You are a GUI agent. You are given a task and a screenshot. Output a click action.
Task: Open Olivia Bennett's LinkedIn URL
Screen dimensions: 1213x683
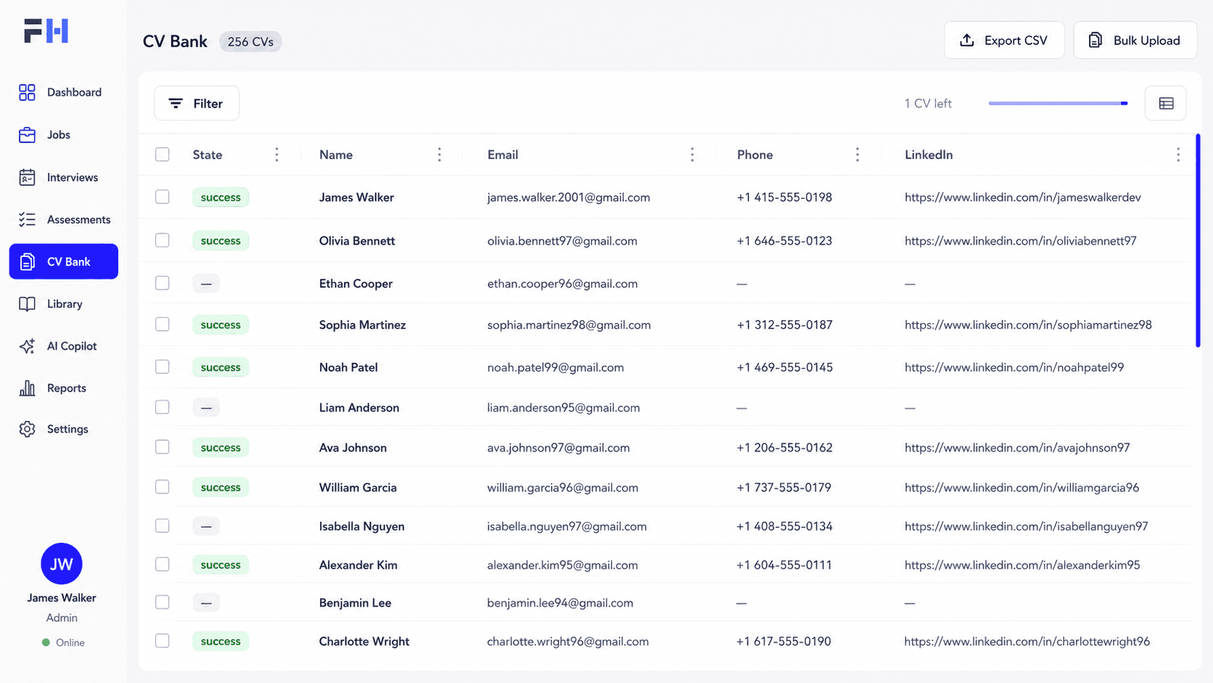pos(1021,241)
